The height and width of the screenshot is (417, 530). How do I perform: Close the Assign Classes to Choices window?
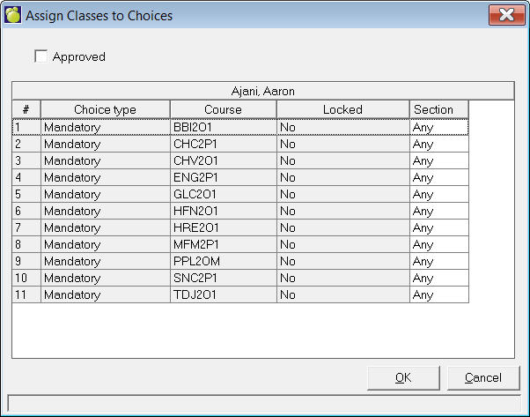tap(506, 15)
